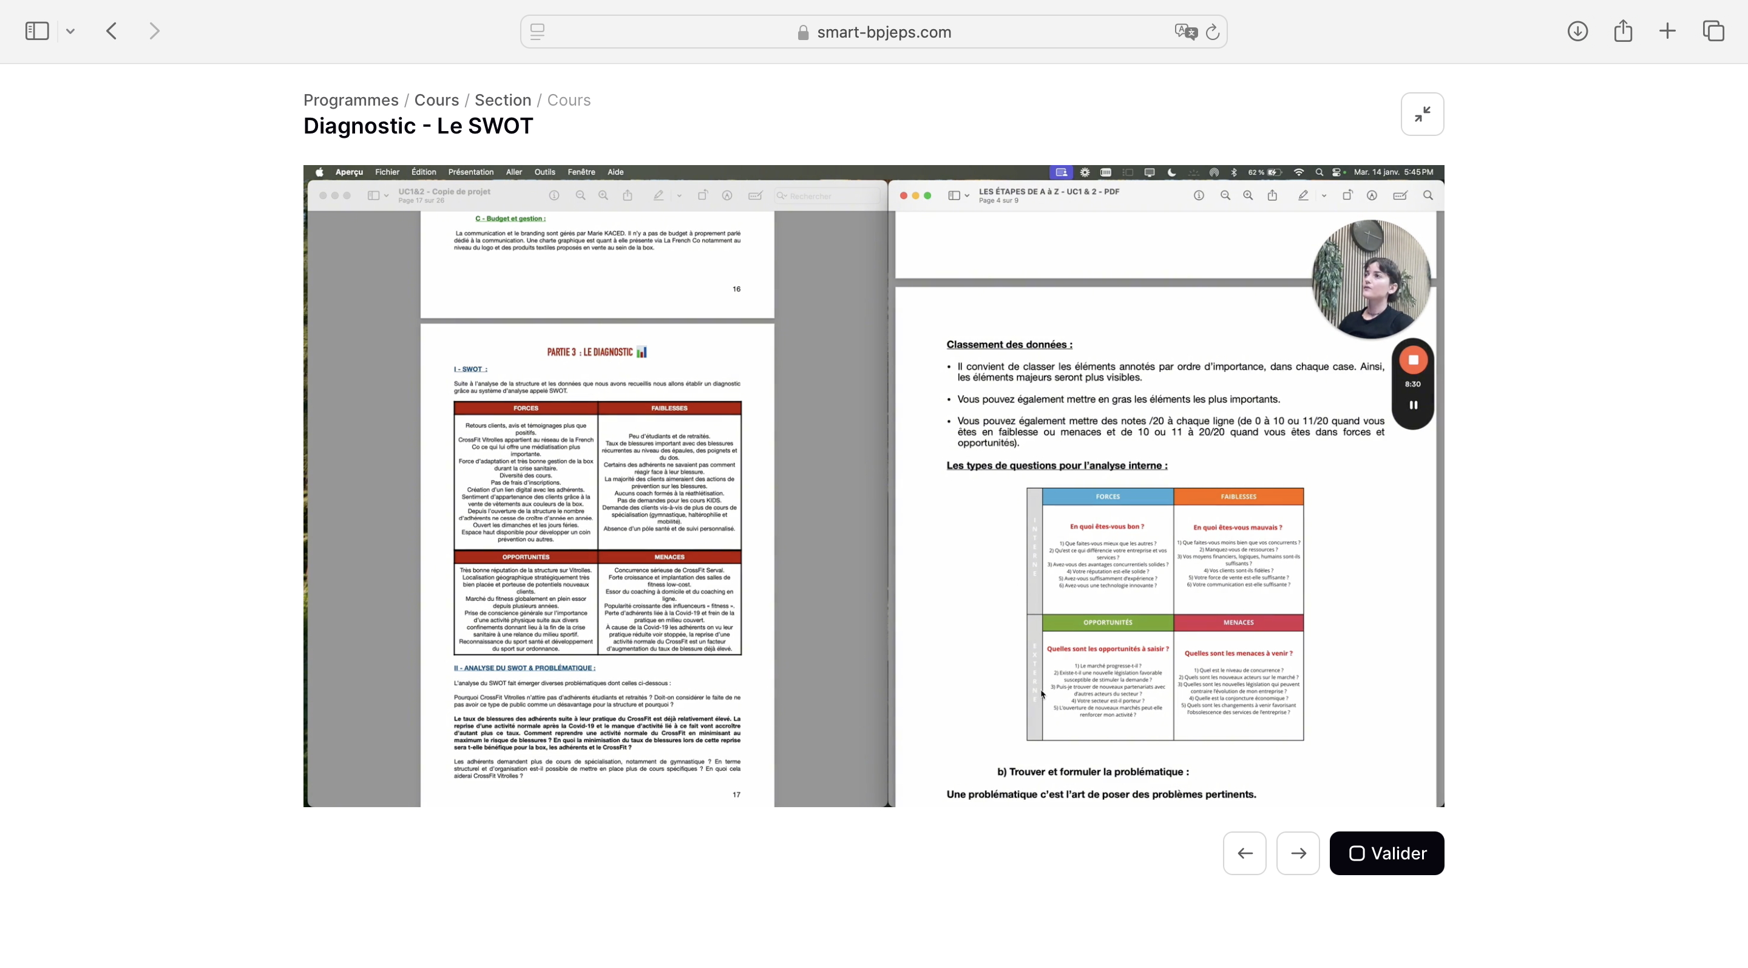Viewport: 1748px width, 968px height.
Task: Stop the recording with the red stop button
Action: [1413, 360]
